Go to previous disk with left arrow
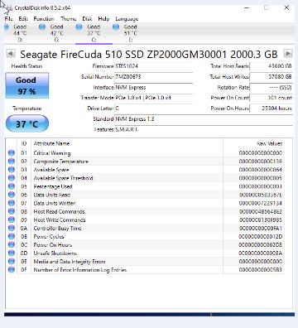The image size is (298, 328). [x=11, y=53]
